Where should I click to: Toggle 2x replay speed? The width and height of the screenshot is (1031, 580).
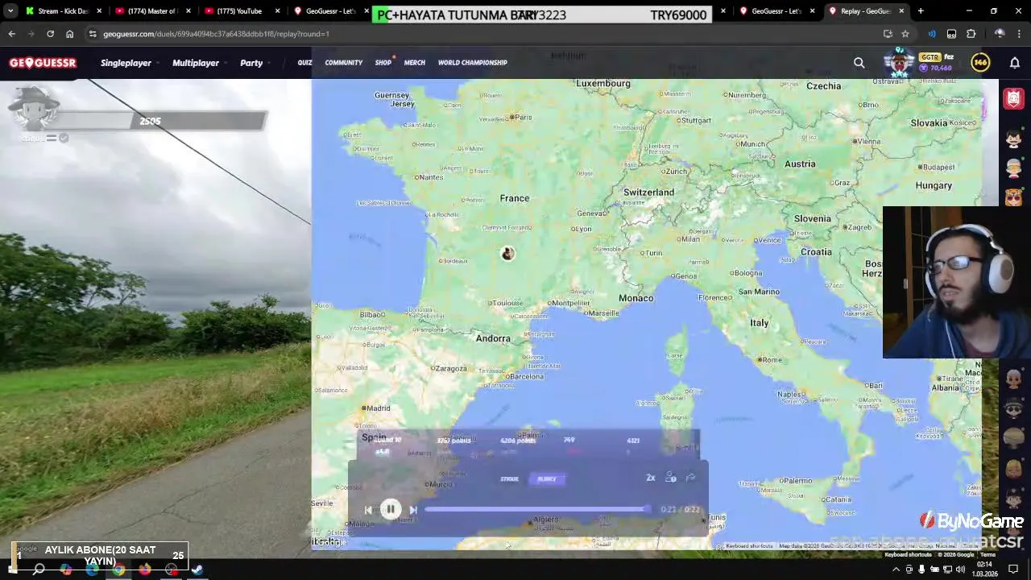click(650, 478)
